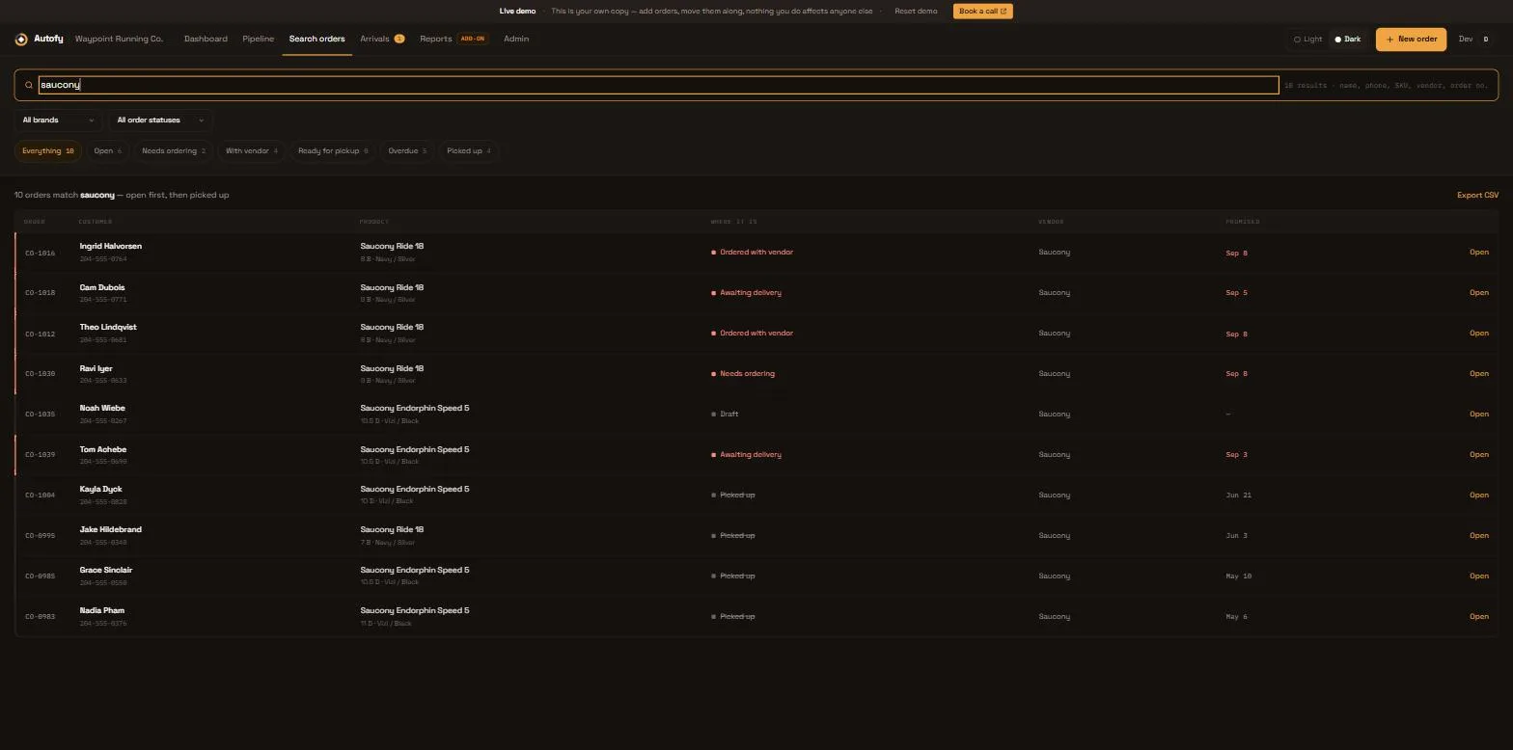Switch to Light theme
Viewport: 1513px width, 750px height.
1308,40
